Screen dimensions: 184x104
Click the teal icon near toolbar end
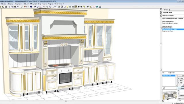coord(97,7)
